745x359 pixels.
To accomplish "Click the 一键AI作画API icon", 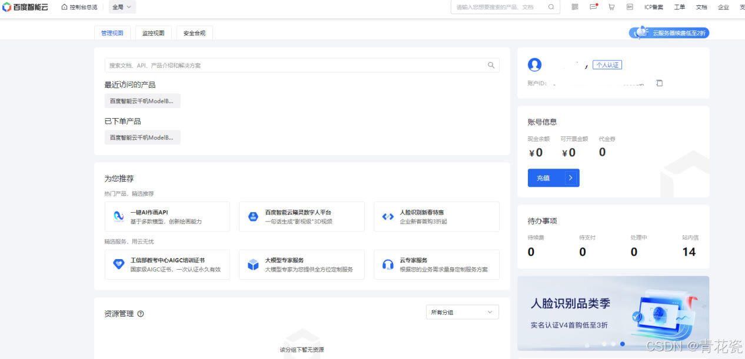I will coord(118,217).
